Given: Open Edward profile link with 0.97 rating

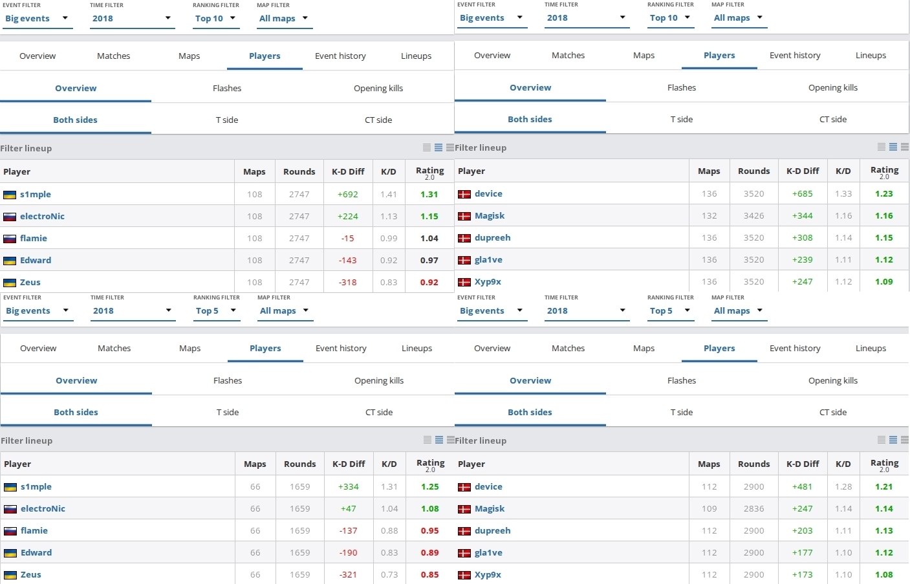Looking at the screenshot, I should point(36,261).
